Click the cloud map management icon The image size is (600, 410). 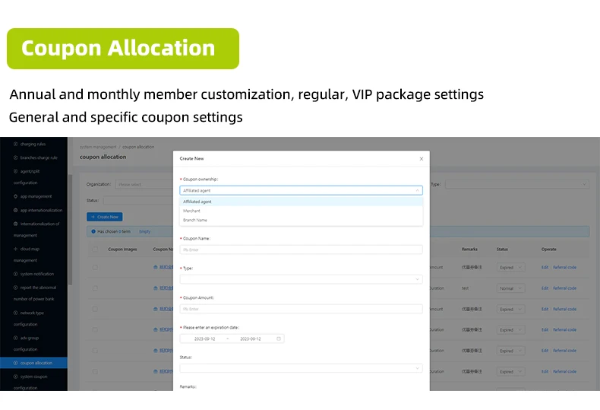tap(15, 249)
